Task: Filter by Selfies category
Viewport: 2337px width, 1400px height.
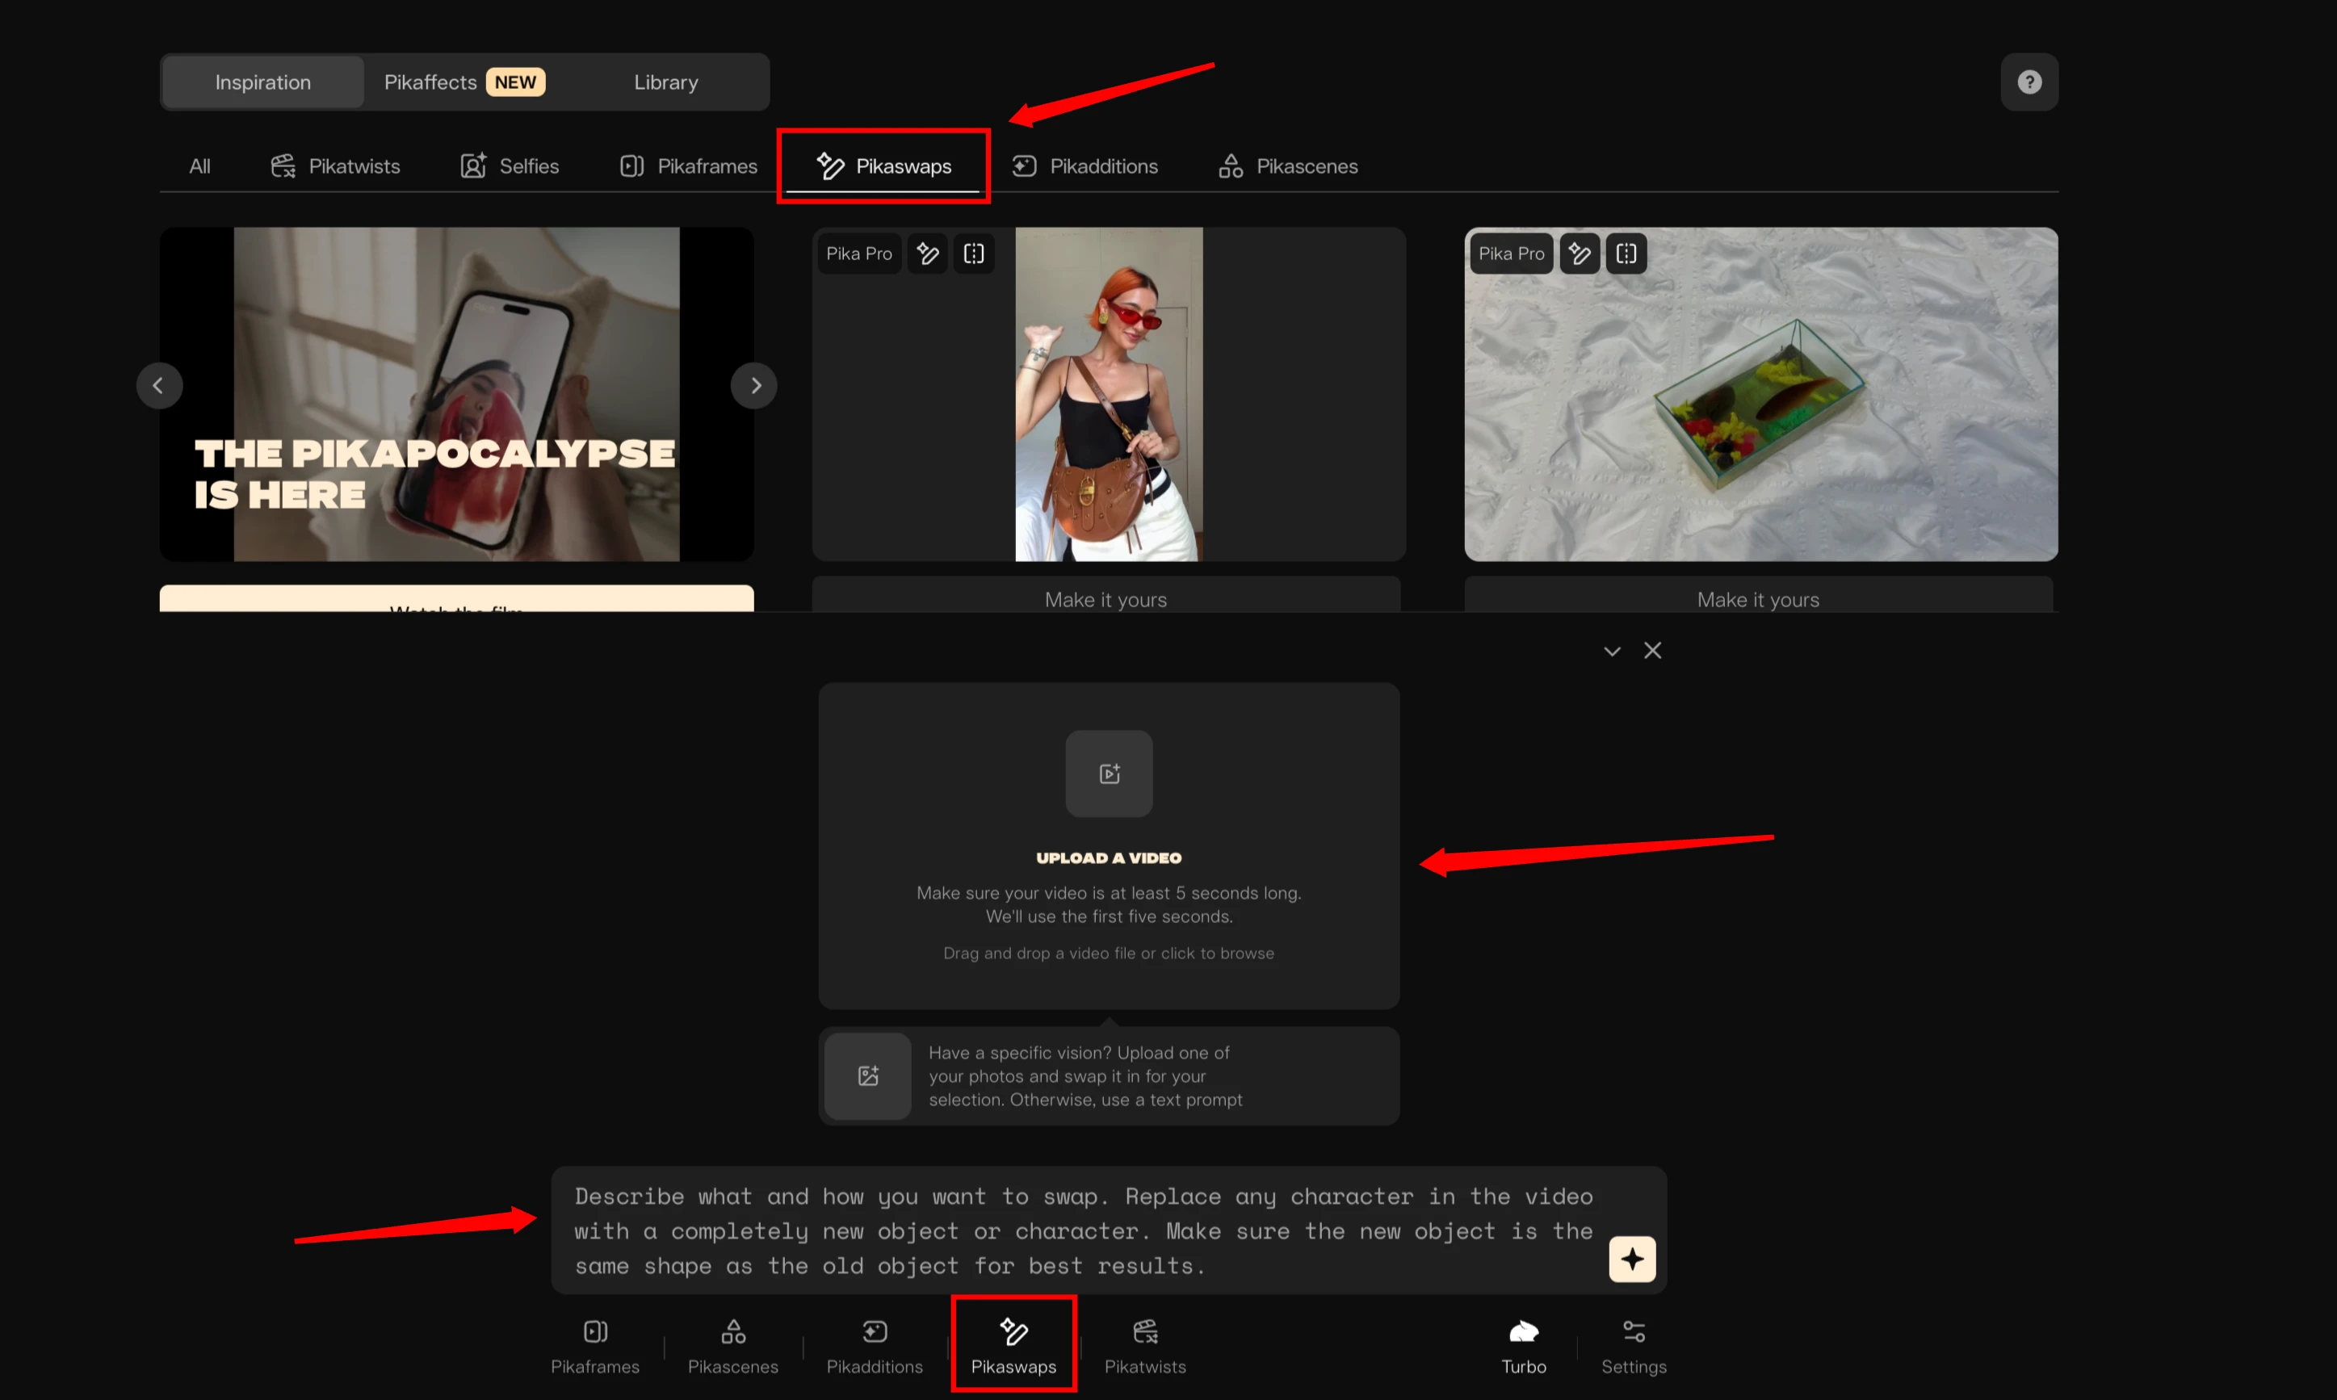Action: [510, 166]
